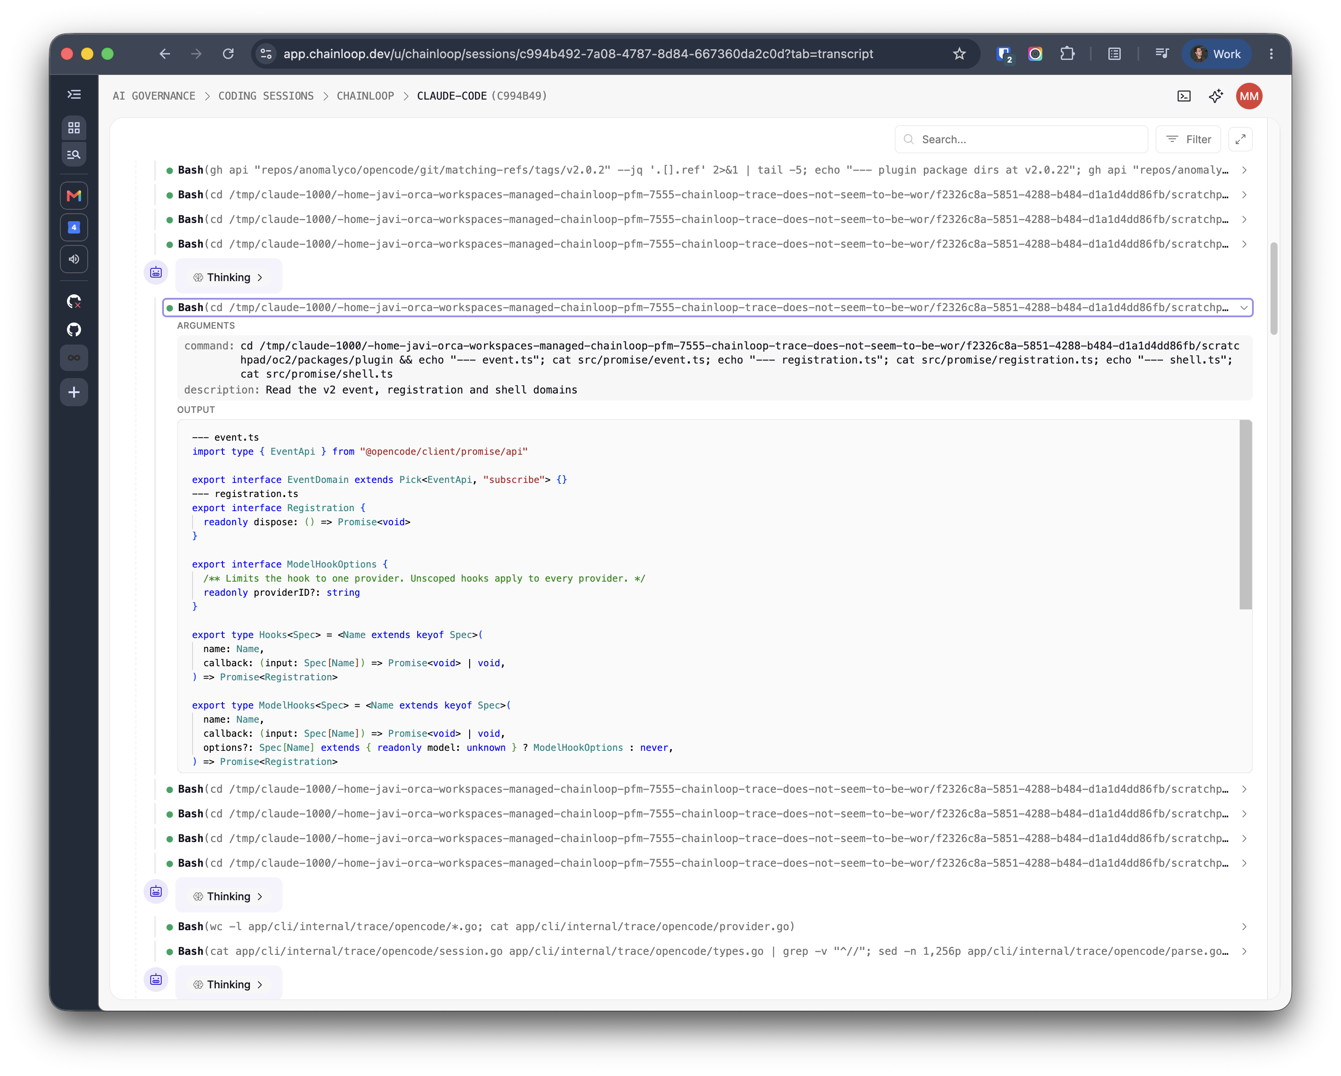The width and height of the screenshot is (1341, 1076).
Task: Open the plain GitHub sidebar icon
Action: pos(74,330)
